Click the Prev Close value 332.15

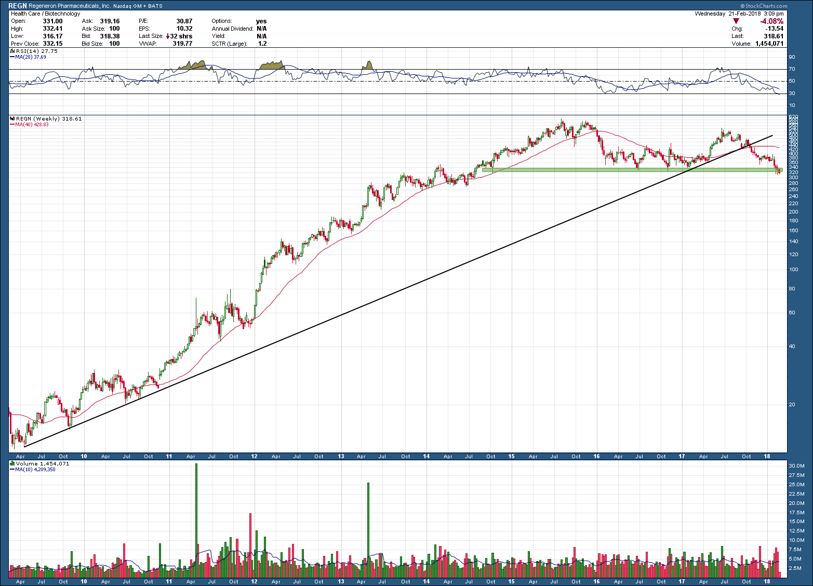[52, 44]
